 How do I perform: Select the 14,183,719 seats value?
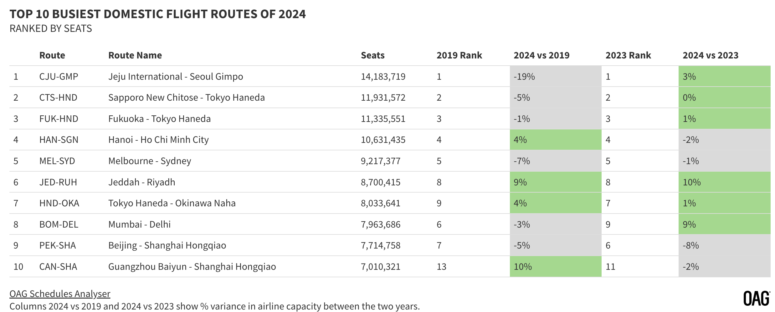[383, 77]
